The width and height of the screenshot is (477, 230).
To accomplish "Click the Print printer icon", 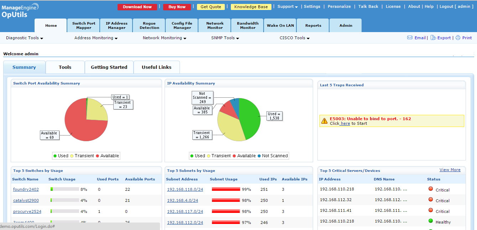I will pos(458,37).
